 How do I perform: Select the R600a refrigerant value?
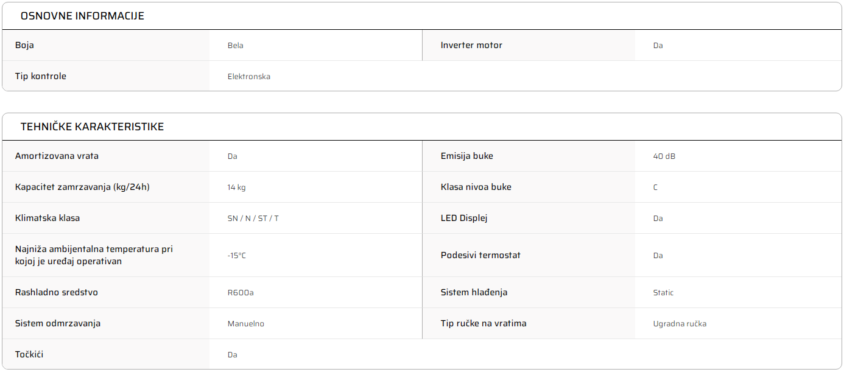tap(240, 293)
